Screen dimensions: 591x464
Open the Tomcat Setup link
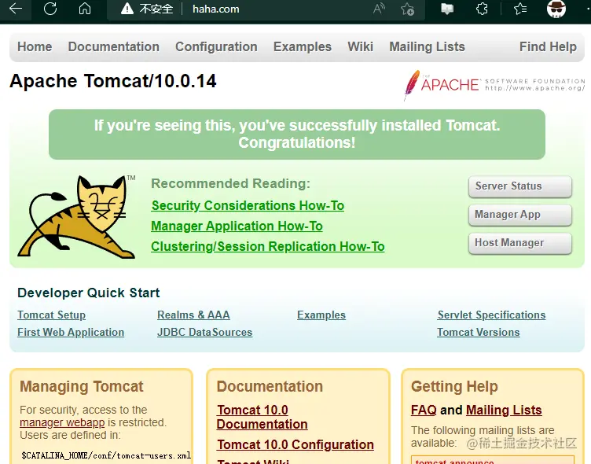pos(51,315)
